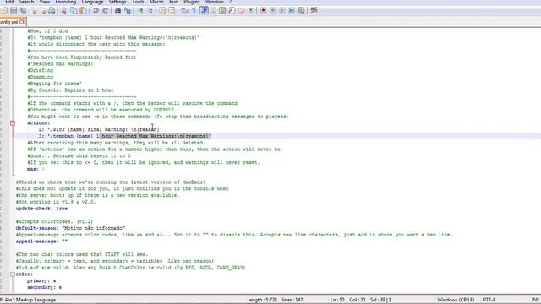541x304 pixels.
Task: Click the Folder as Workspace icon
Action: point(242,10)
